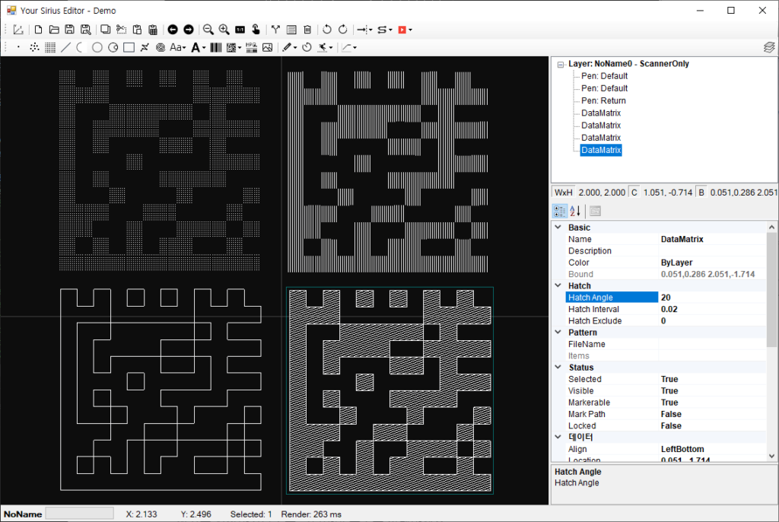Open the 2D DataMatrix barcode dropdown arrow
The image size is (779, 522).
240,48
